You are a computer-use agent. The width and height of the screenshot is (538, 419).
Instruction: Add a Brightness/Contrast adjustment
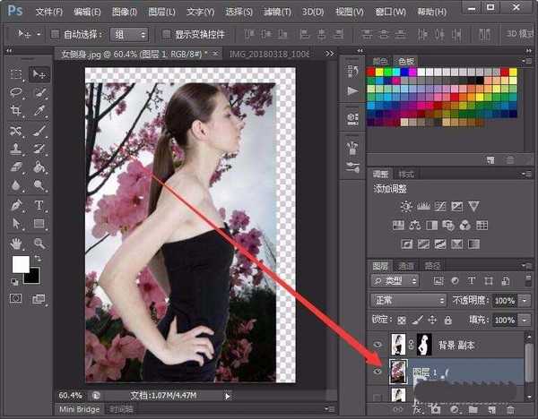[x=407, y=206]
